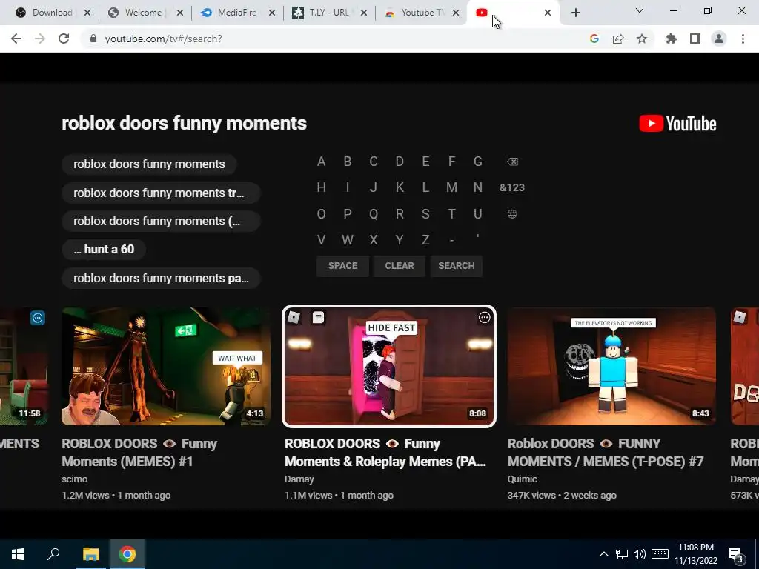Switch to the MediaFire tab
759x569 pixels.
coord(236,13)
